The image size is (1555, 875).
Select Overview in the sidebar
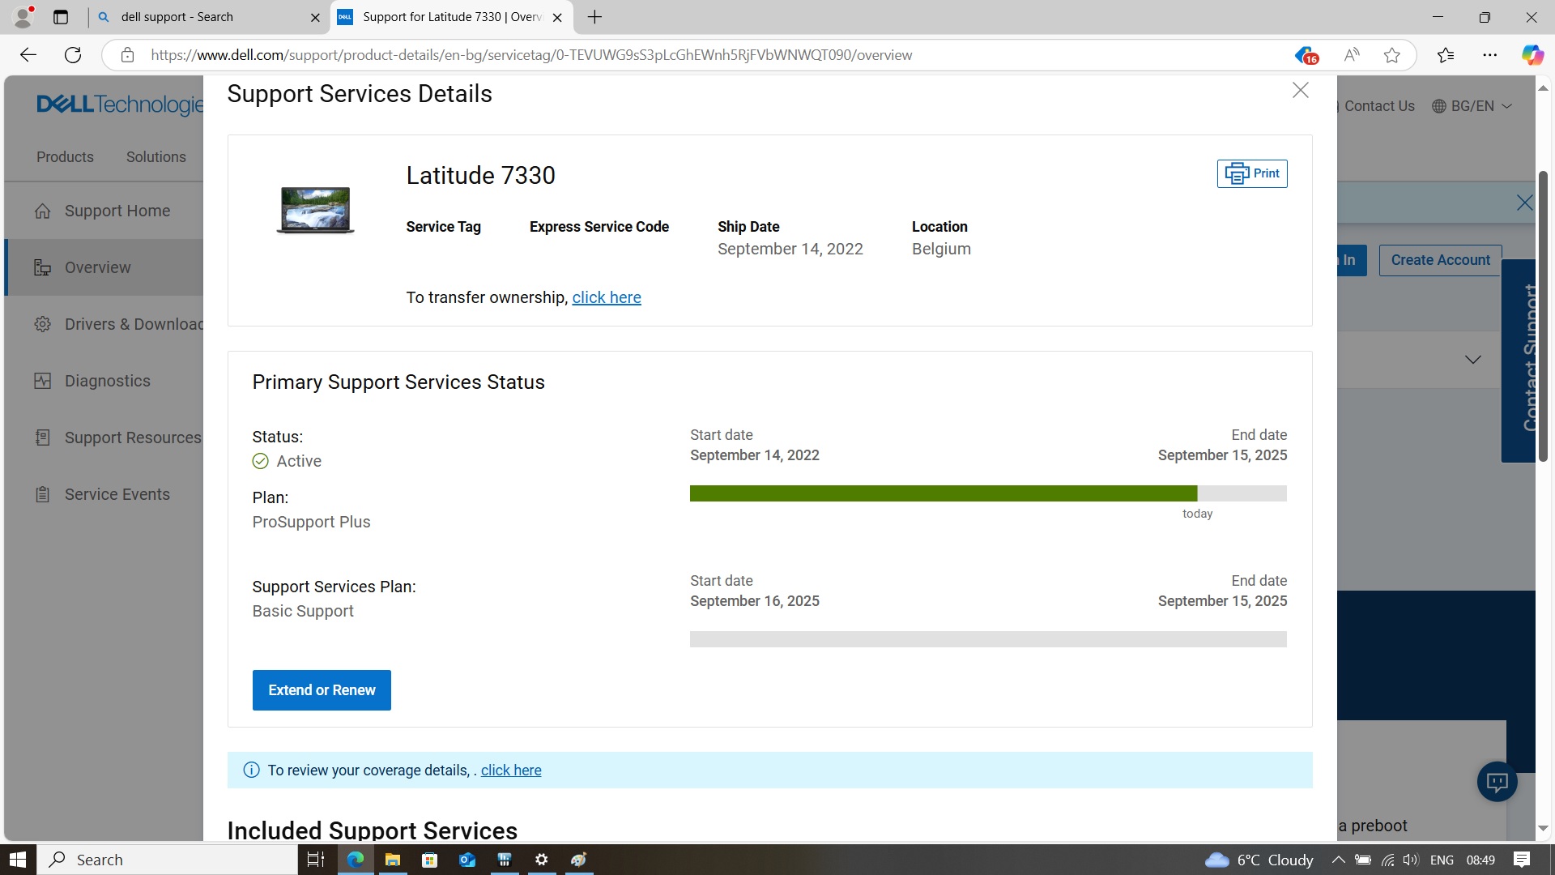coord(104,267)
